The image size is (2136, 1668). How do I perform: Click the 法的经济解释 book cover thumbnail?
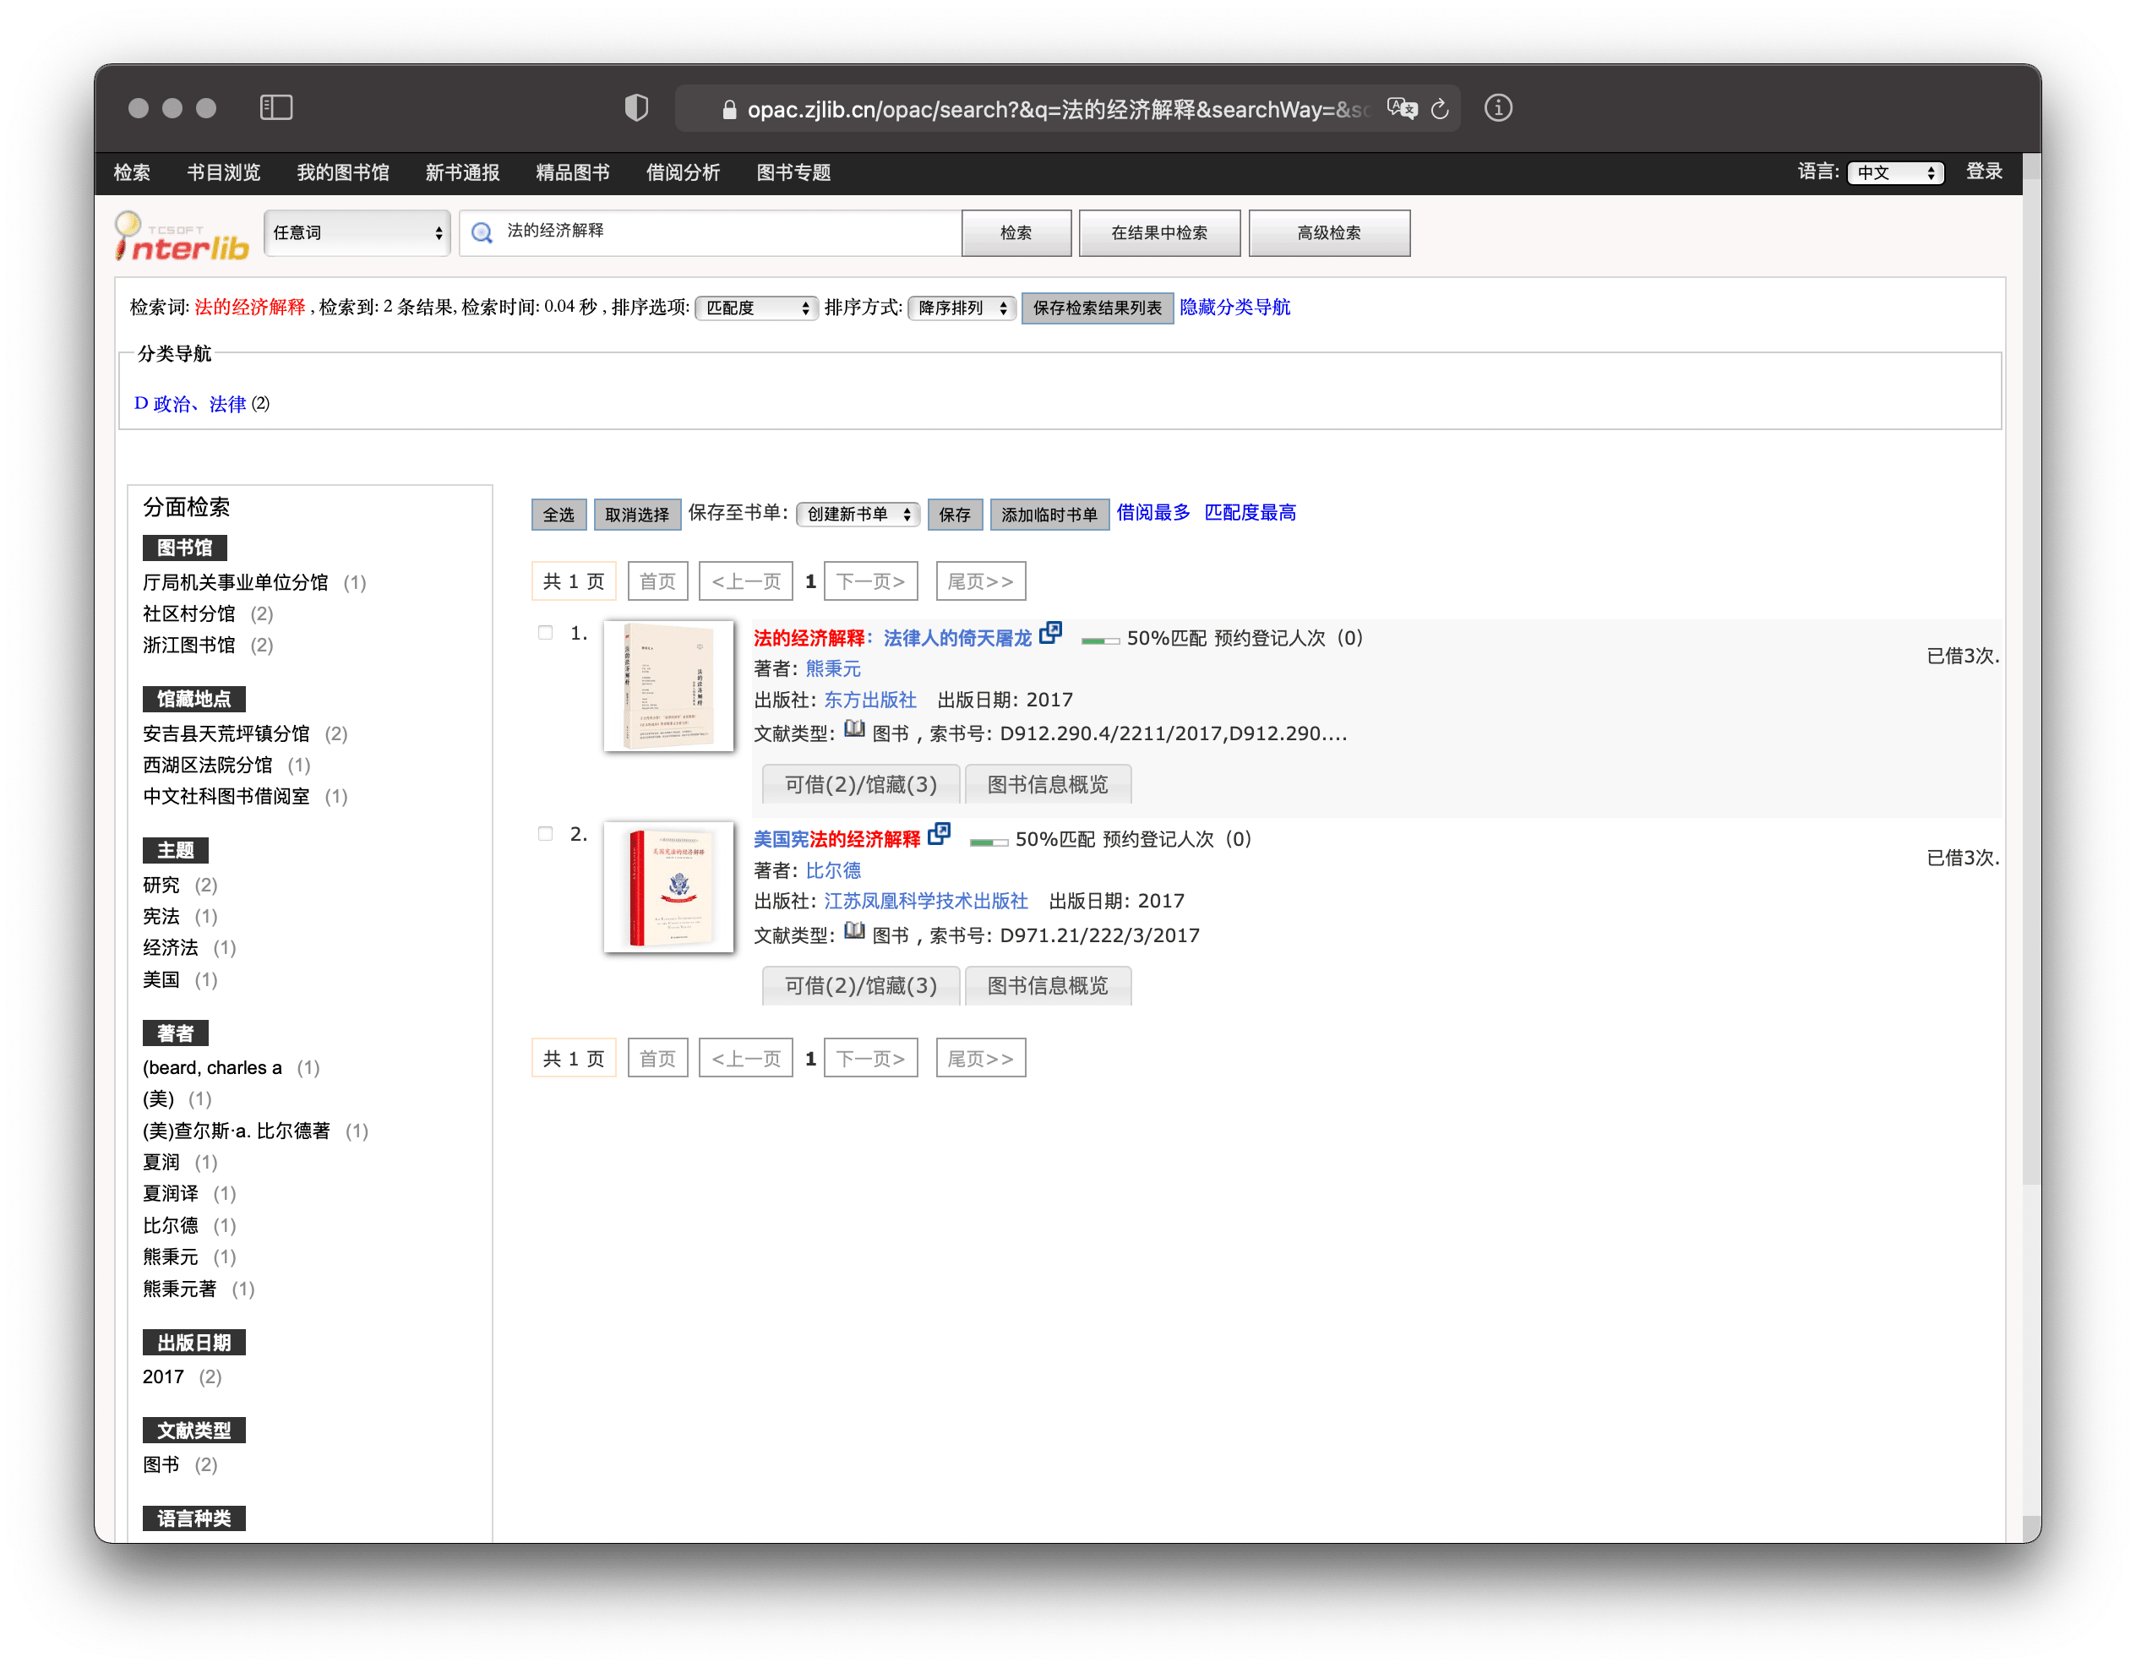[x=669, y=686]
